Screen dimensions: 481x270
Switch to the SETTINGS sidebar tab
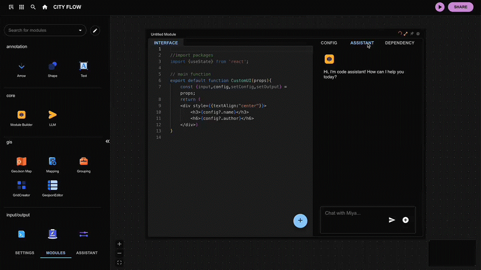(24, 253)
